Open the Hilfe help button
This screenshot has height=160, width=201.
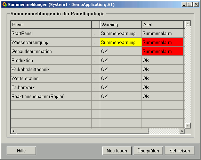21,151
